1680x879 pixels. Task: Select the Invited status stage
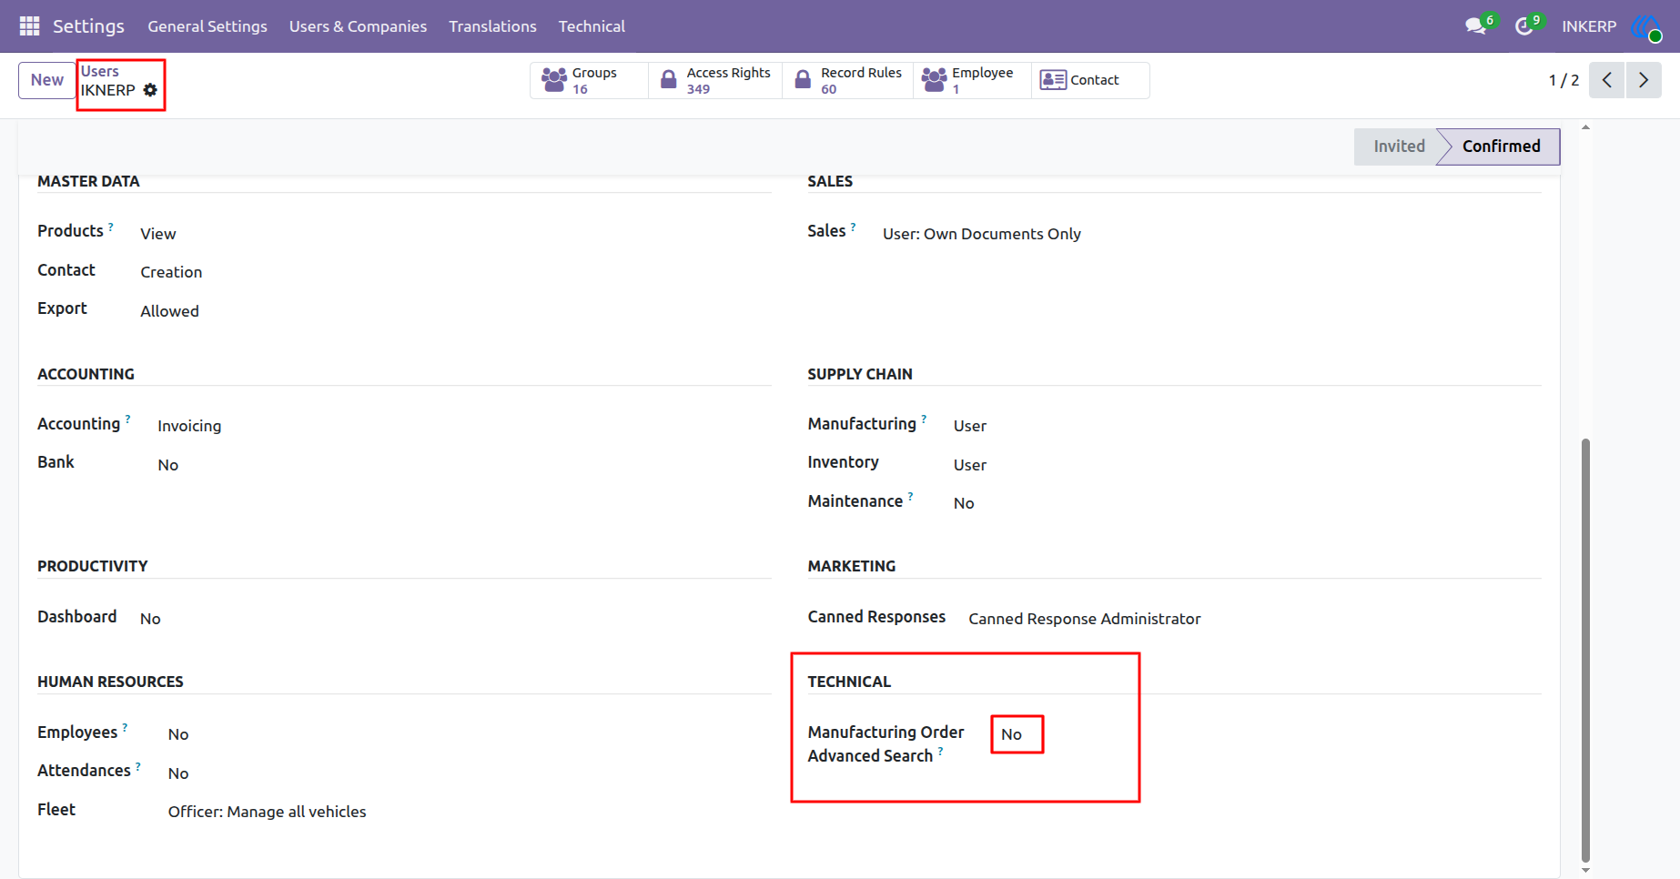[1399, 146]
